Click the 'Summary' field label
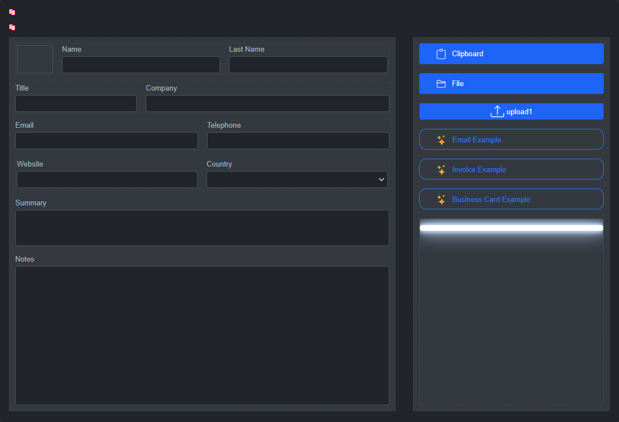Image resolution: width=619 pixels, height=422 pixels. [x=31, y=203]
